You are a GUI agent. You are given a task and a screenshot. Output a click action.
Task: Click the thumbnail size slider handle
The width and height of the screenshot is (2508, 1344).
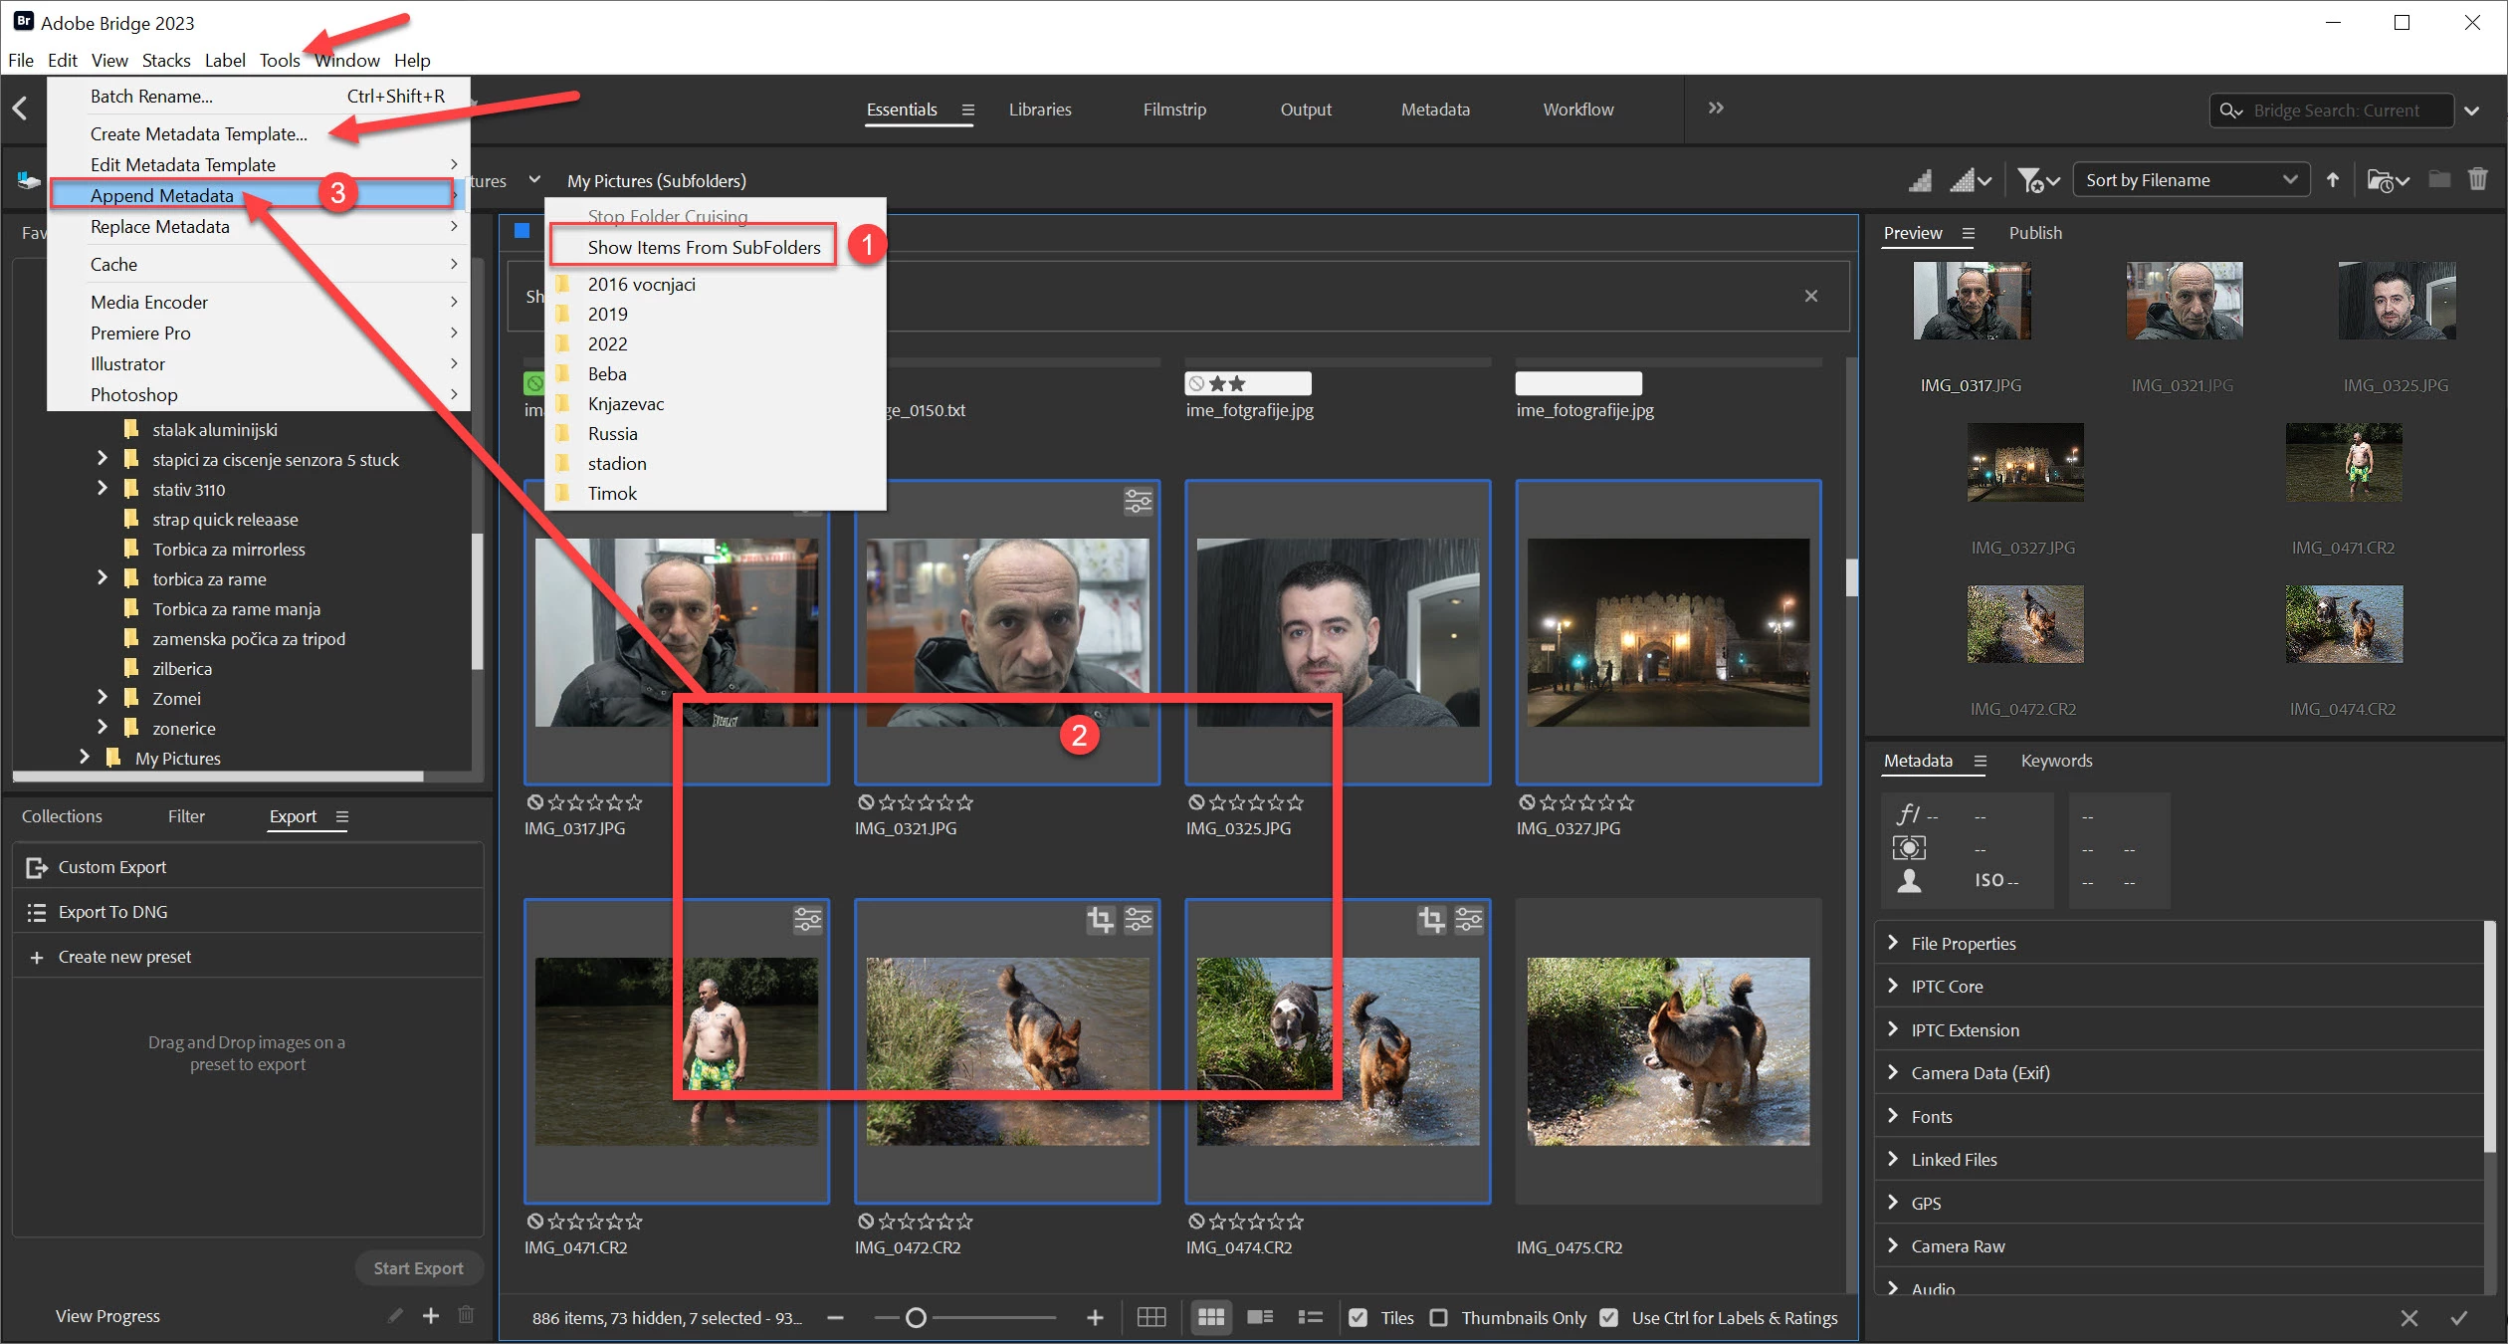click(x=916, y=1317)
